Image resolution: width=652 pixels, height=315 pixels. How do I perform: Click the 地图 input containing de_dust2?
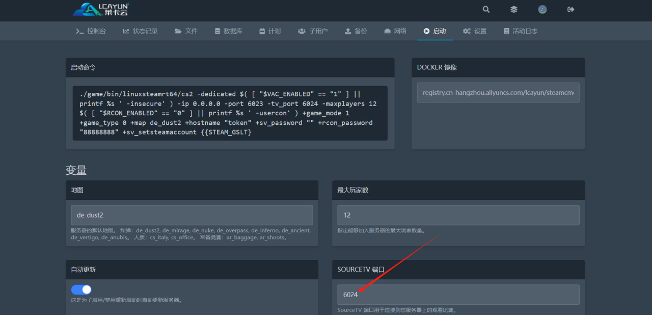pos(192,215)
